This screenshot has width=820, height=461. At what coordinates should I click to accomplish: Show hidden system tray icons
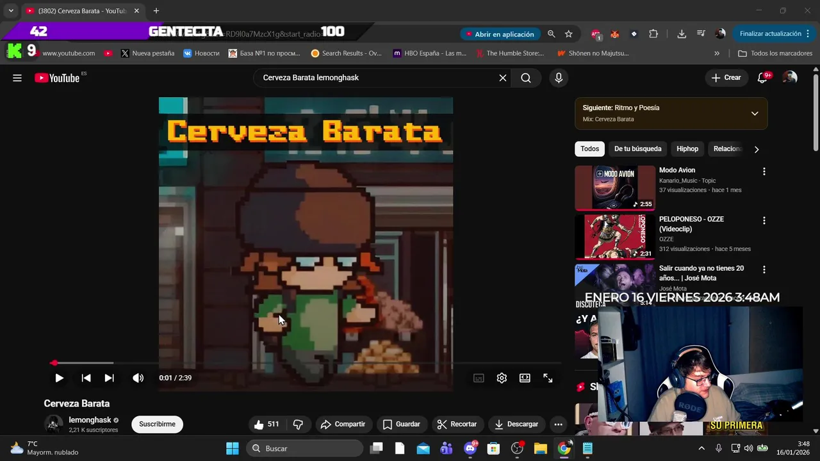[701, 448]
